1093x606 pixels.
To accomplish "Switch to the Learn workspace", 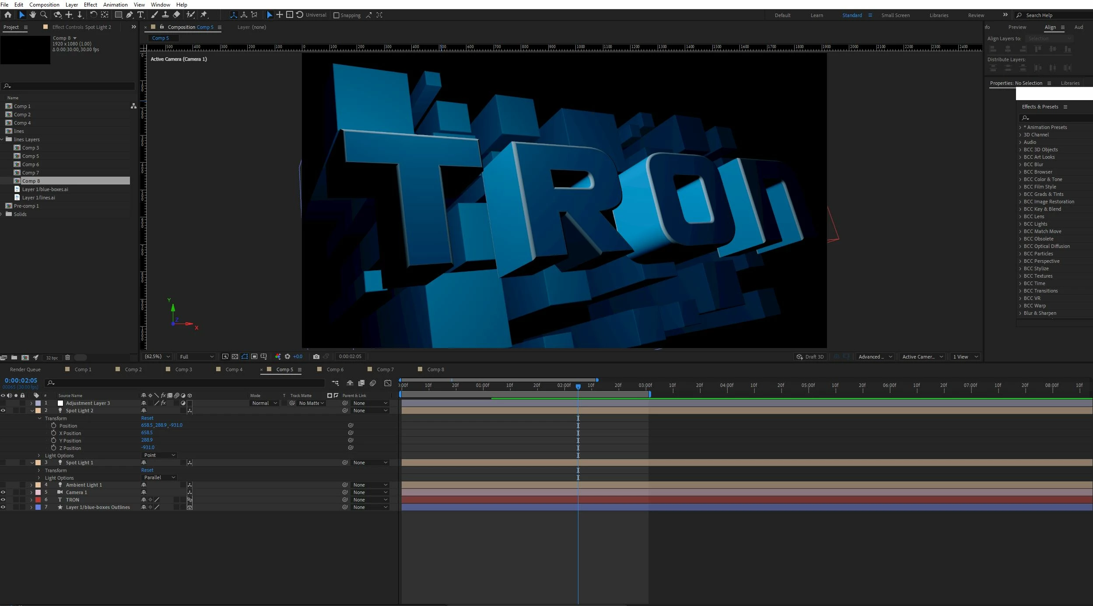I will pyautogui.click(x=816, y=15).
